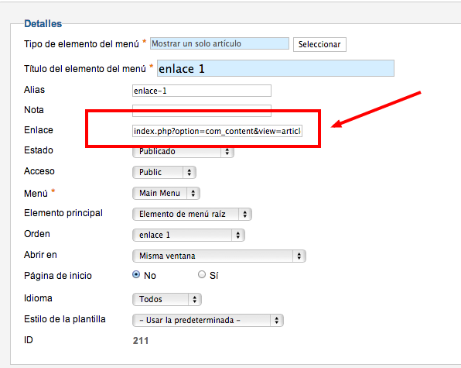Viewport: 461px width, 368px height.
Task: Click the Detalles fieldset heading
Action: pos(43,23)
